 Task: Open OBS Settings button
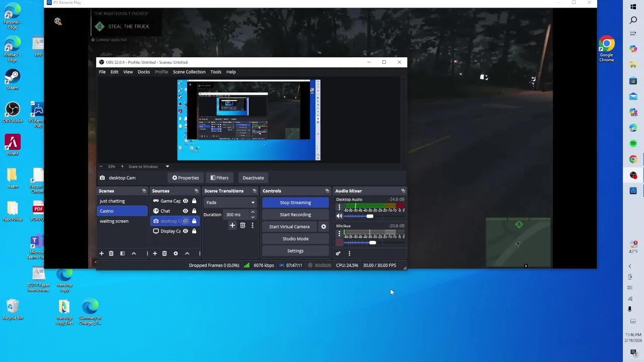[x=295, y=251]
